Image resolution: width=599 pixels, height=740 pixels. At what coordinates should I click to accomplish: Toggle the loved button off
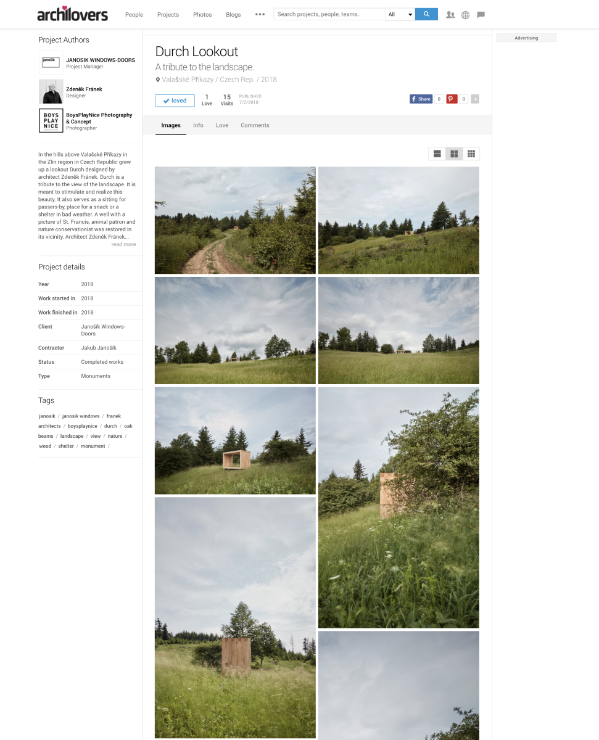point(175,101)
